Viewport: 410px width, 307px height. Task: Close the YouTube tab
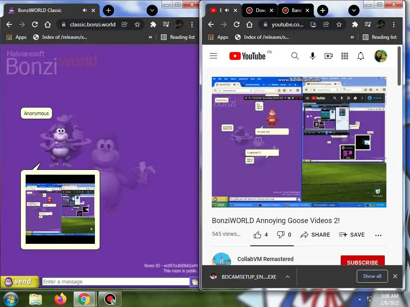point(235,10)
